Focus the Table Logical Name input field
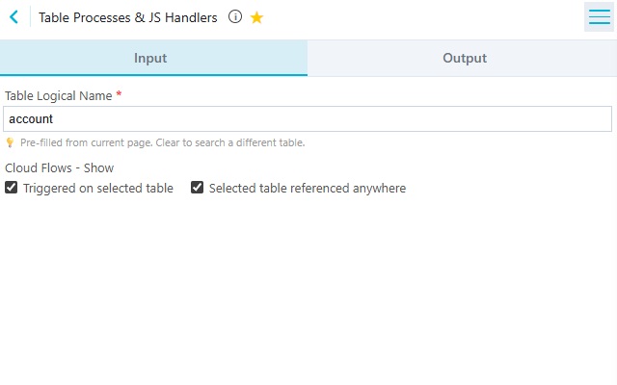The width and height of the screenshot is (617, 385). coord(308,118)
